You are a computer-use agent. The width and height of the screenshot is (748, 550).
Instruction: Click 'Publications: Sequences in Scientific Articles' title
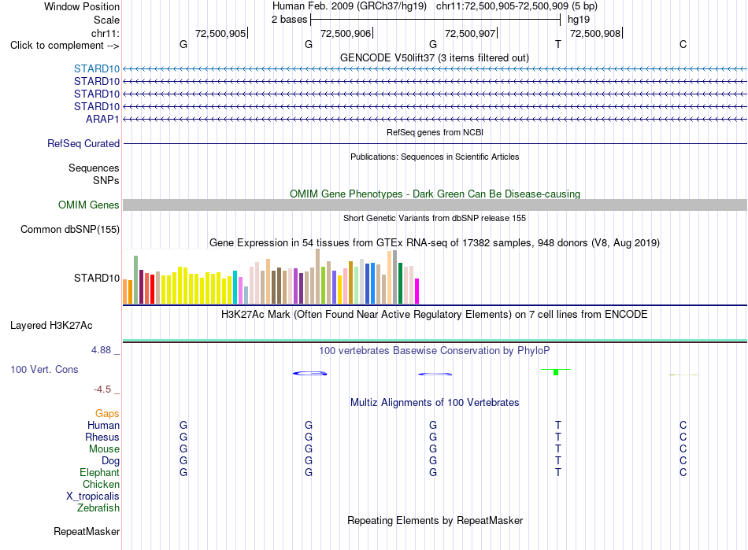435,157
